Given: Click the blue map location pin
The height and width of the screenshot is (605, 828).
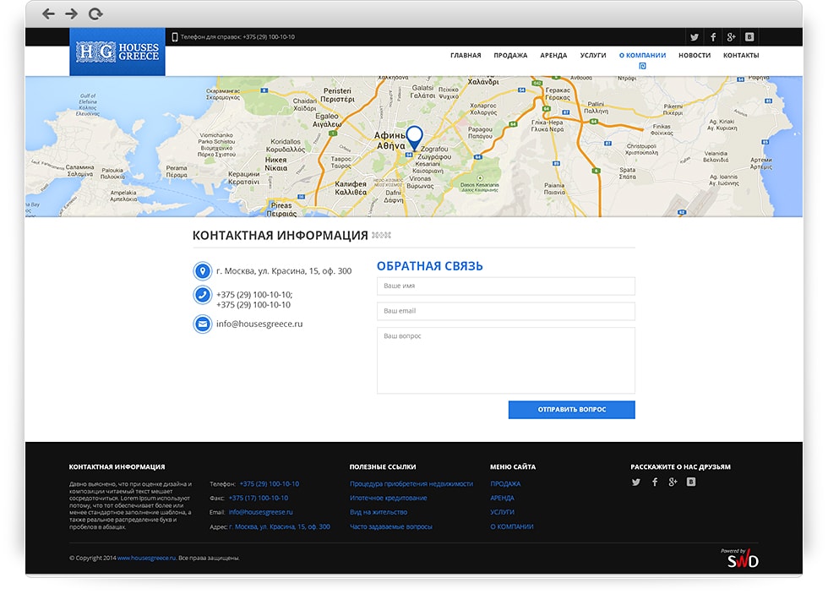Looking at the screenshot, I should [x=414, y=138].
